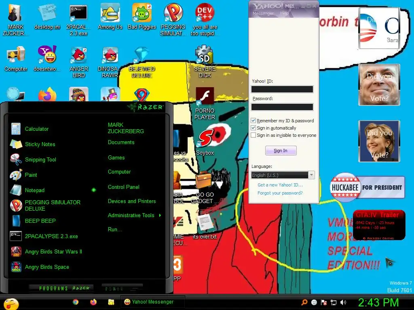Click the Huckabee for President gadget
Viewport: 414px width, 310px height.
(367, 187)
